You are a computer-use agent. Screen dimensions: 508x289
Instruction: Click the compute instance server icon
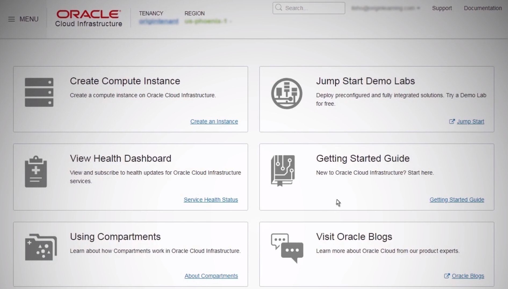[x=39, y=93]
